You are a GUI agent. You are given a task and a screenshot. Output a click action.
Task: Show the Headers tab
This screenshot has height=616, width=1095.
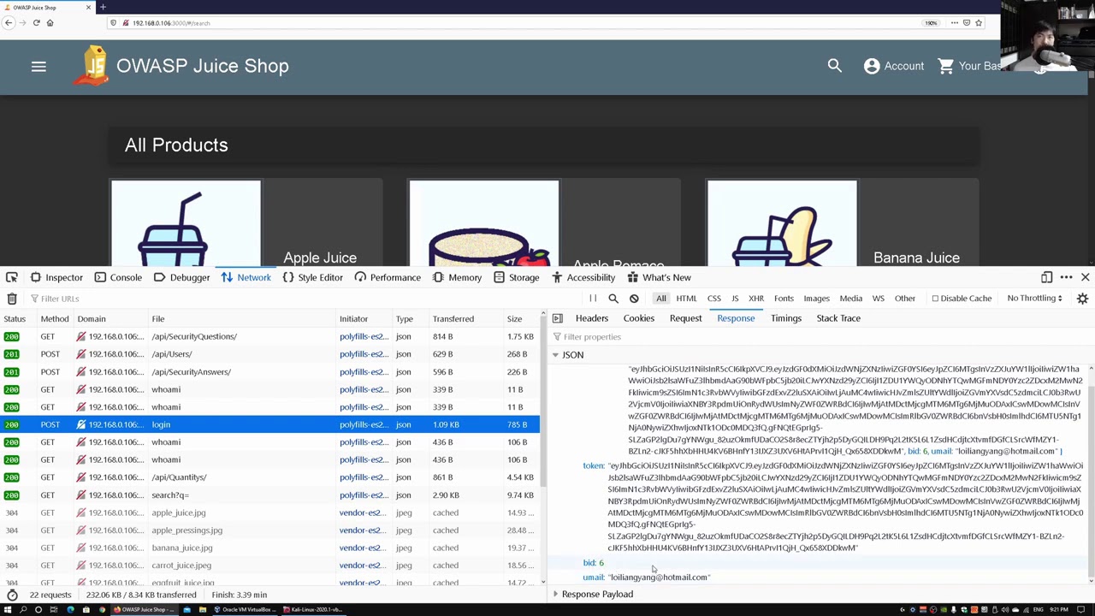click(592, 318)
